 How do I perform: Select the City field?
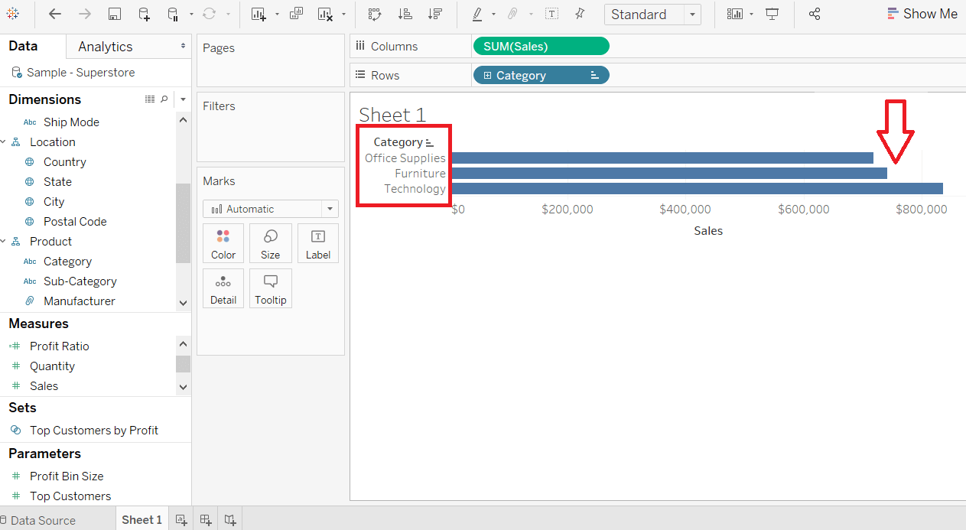(54, 202)
